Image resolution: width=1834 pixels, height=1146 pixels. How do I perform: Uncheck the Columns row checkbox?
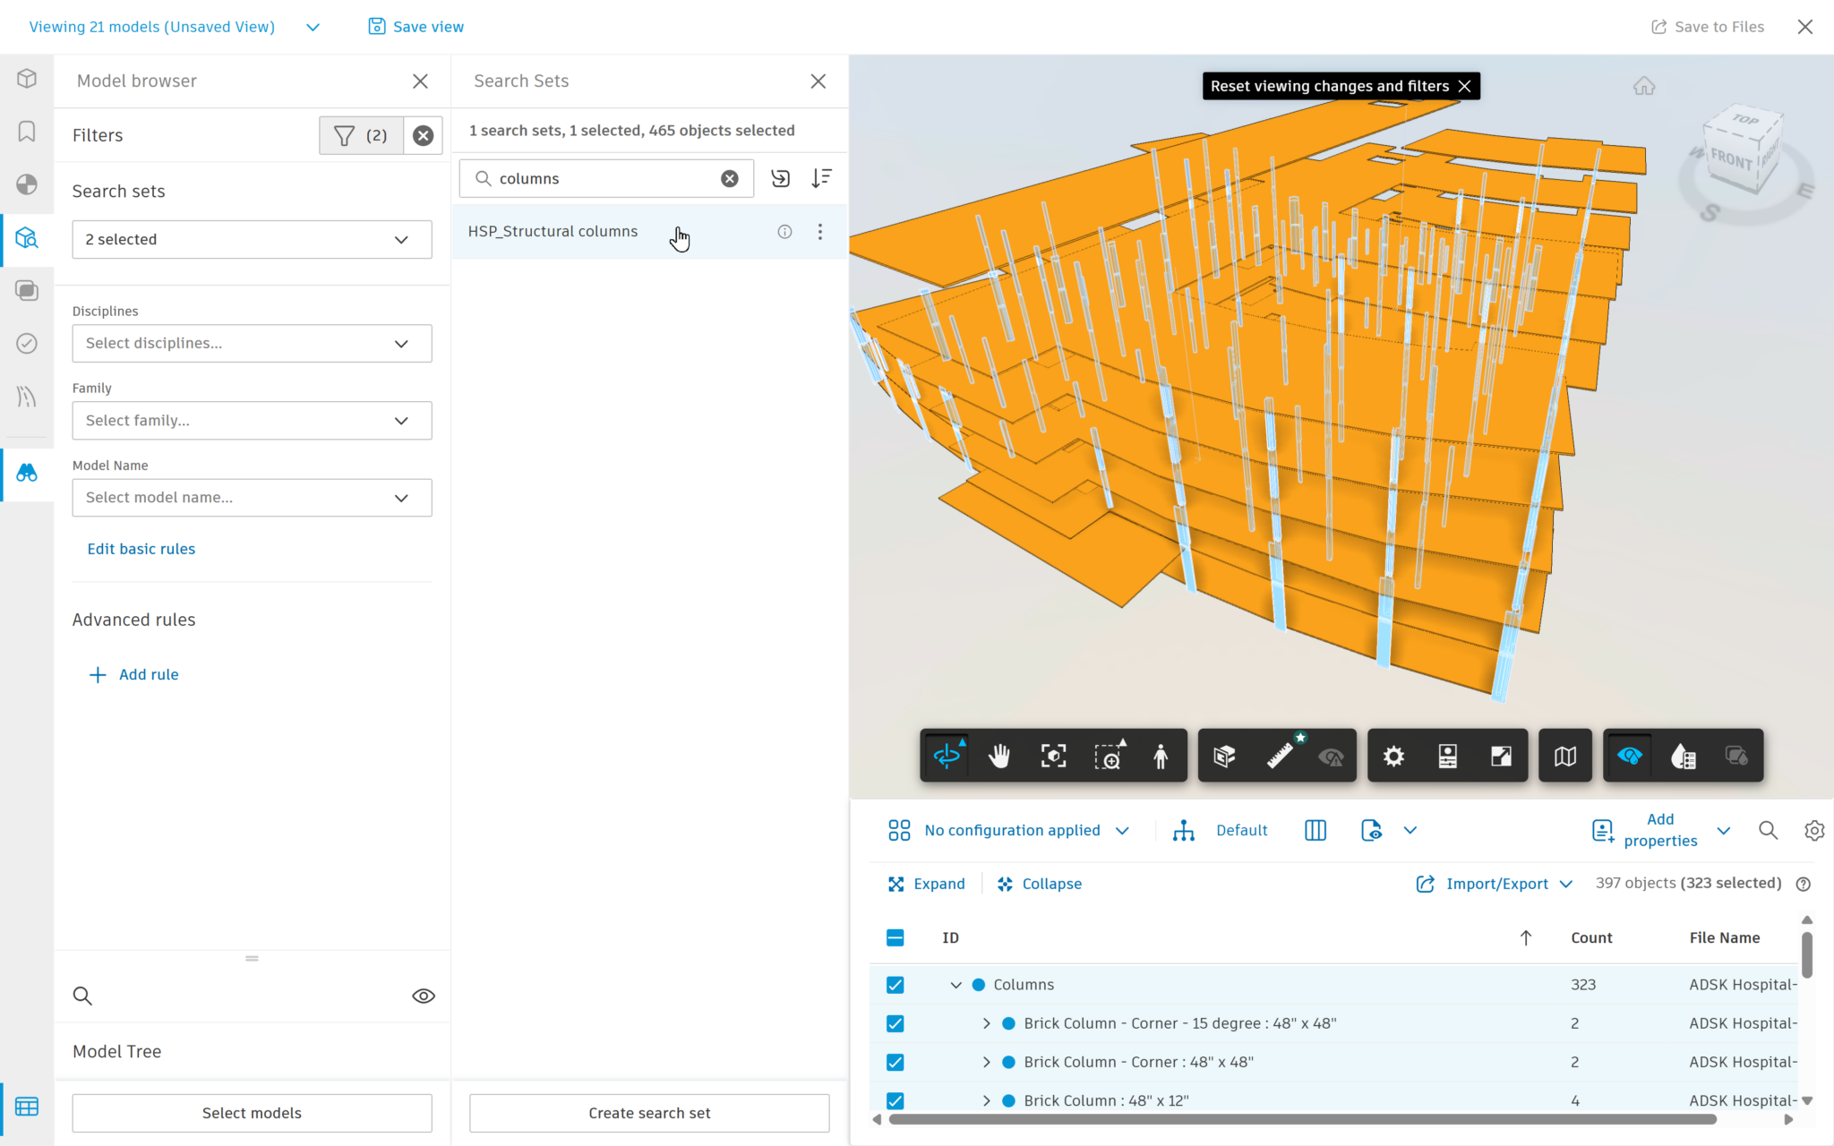(x=896, y=985)
